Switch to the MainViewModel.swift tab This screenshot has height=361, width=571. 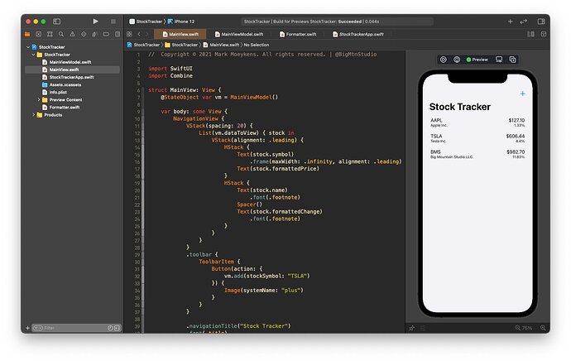tap(239, 34)
